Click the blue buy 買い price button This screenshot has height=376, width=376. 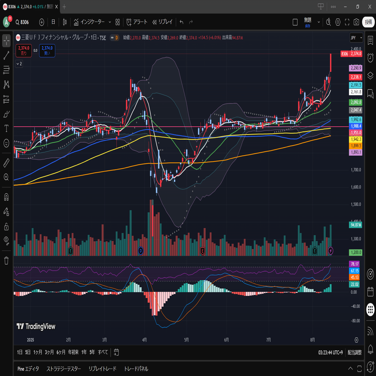[47, 51]
